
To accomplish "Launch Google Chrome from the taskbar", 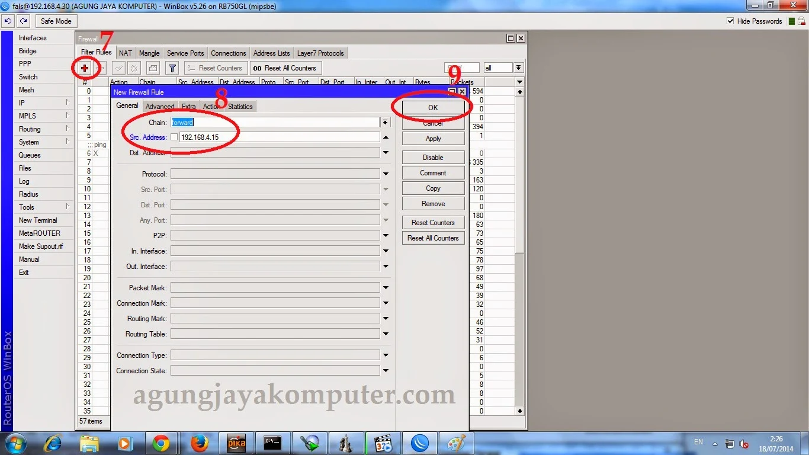I will click(160, 443).
